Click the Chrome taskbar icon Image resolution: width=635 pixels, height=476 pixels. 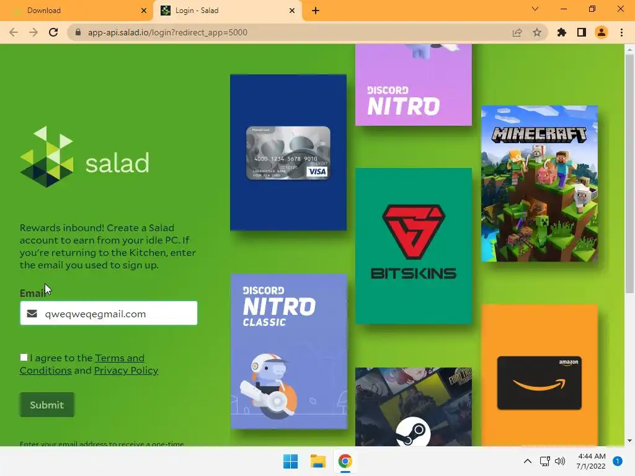pyautogui.click(x=345, y=461)
